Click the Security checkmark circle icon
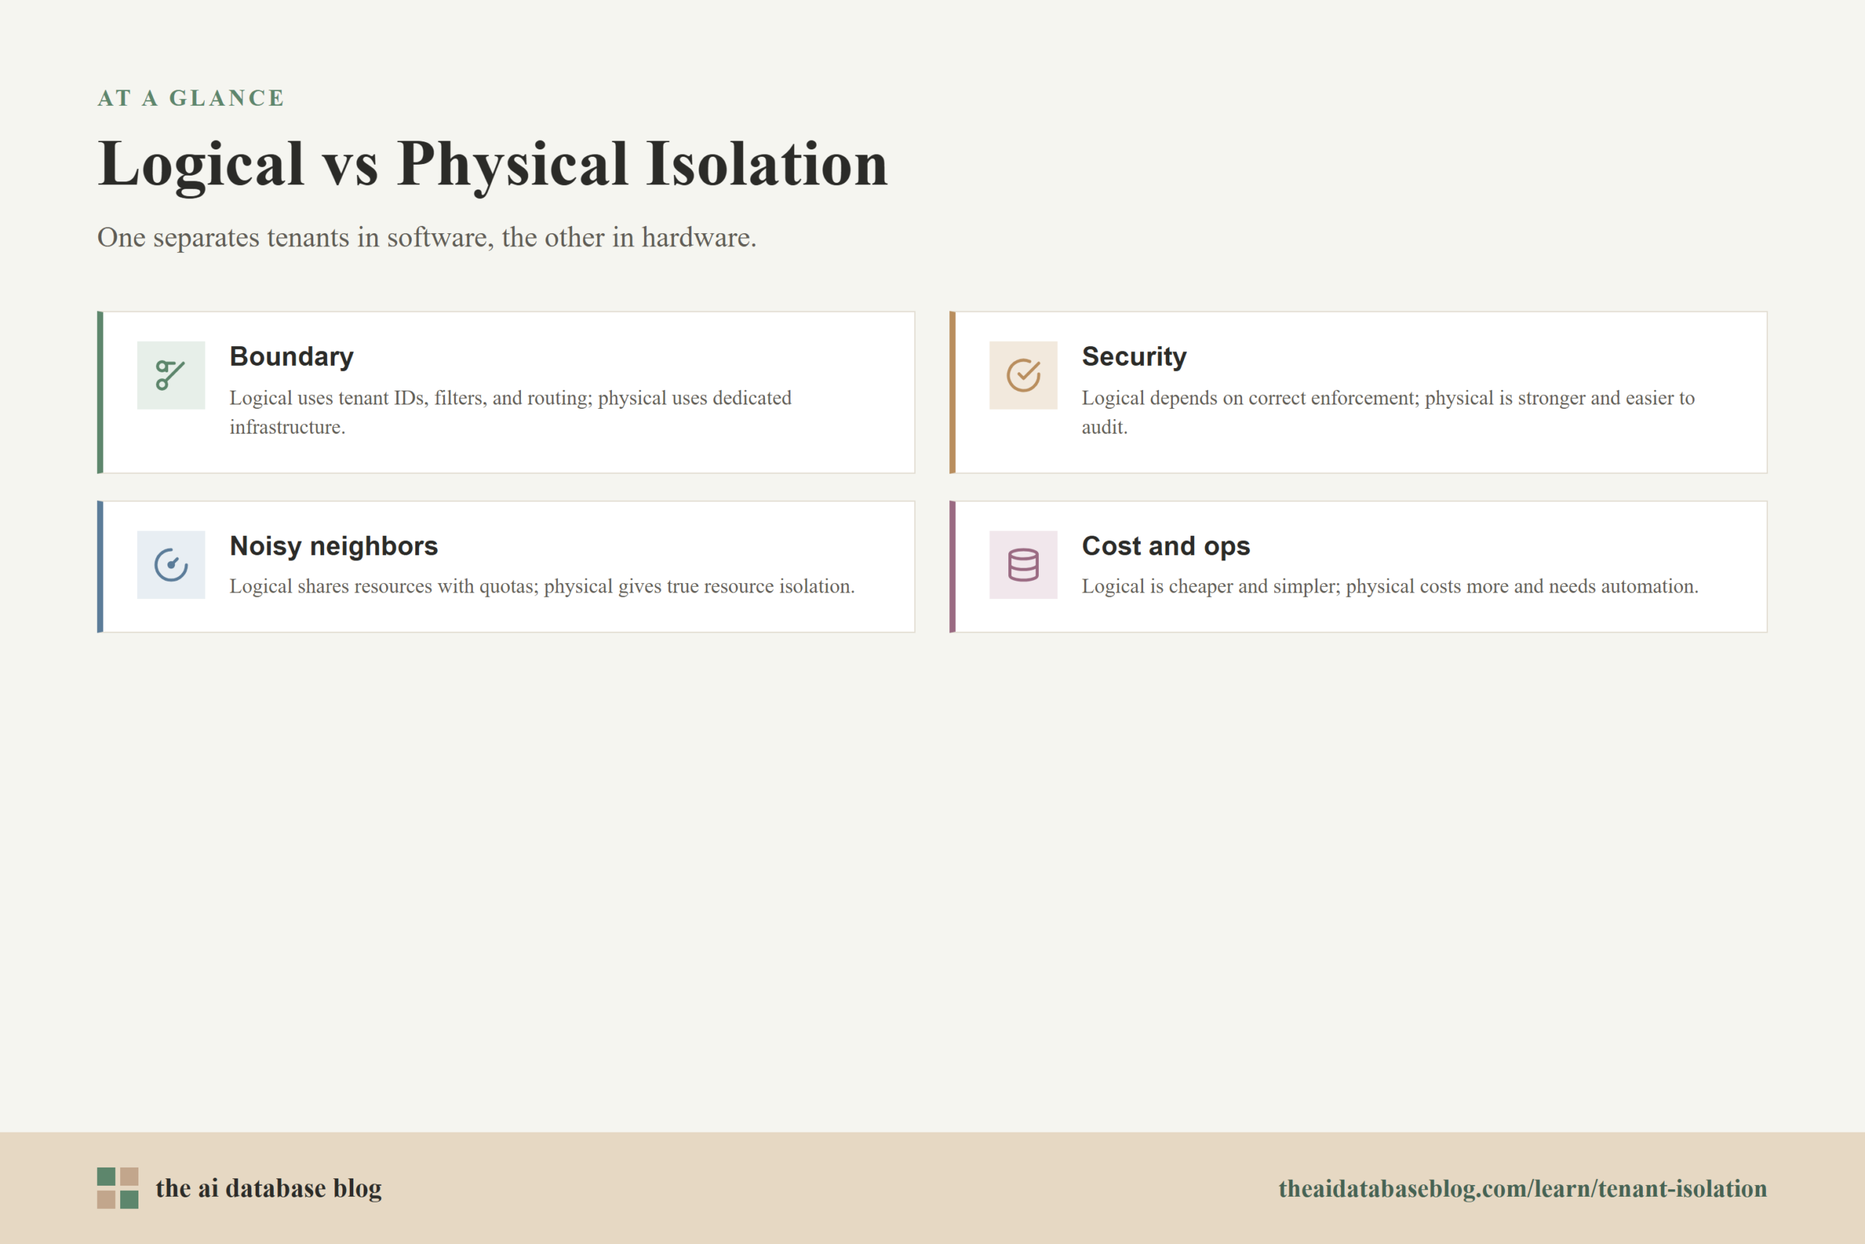 pyautogui.click(x=1023, y=375)
